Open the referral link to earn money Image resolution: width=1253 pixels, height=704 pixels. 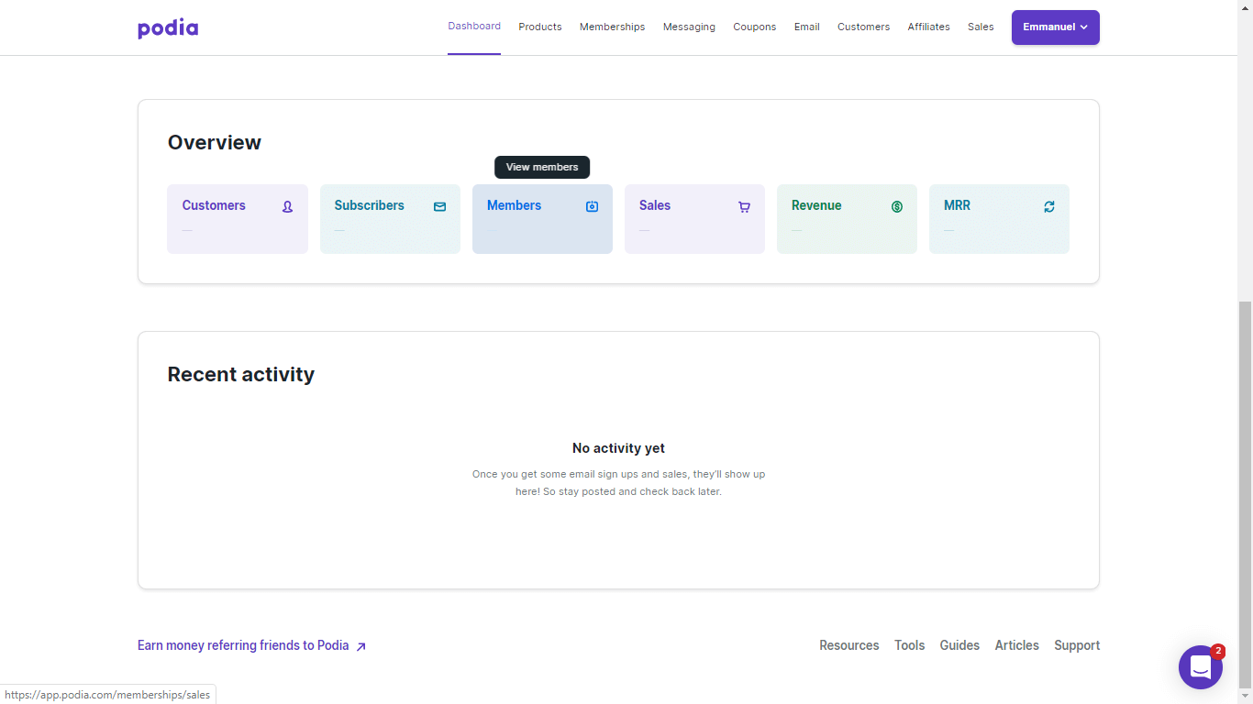tap(243, 645)
